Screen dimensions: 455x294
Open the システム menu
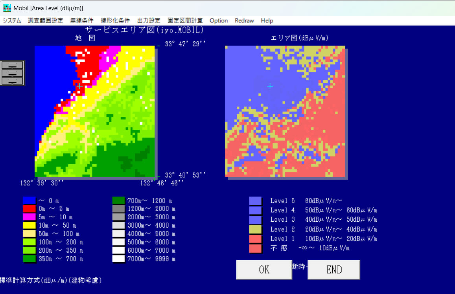coord(12,21)
